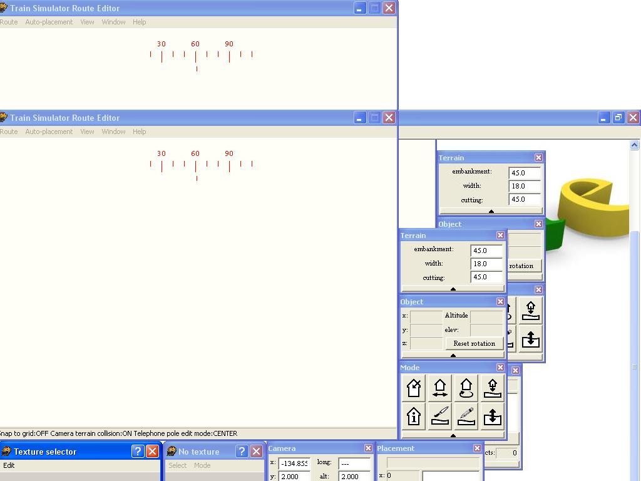Select the object pick mode house icon
Image resolution: width=641 pixels, height=481 pixels.
click(414, 388)
